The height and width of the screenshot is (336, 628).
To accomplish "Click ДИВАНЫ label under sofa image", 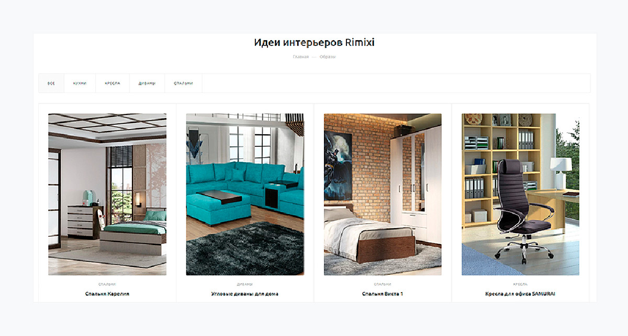I will click(245, 284).
